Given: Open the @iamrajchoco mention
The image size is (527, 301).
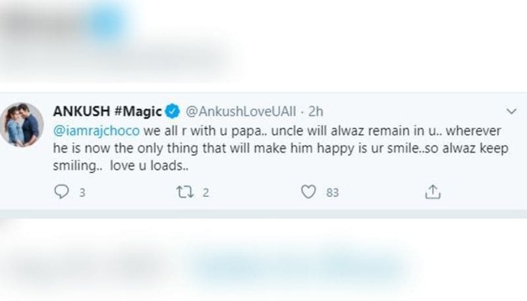Looking at the screenshot, I should 96,130.
